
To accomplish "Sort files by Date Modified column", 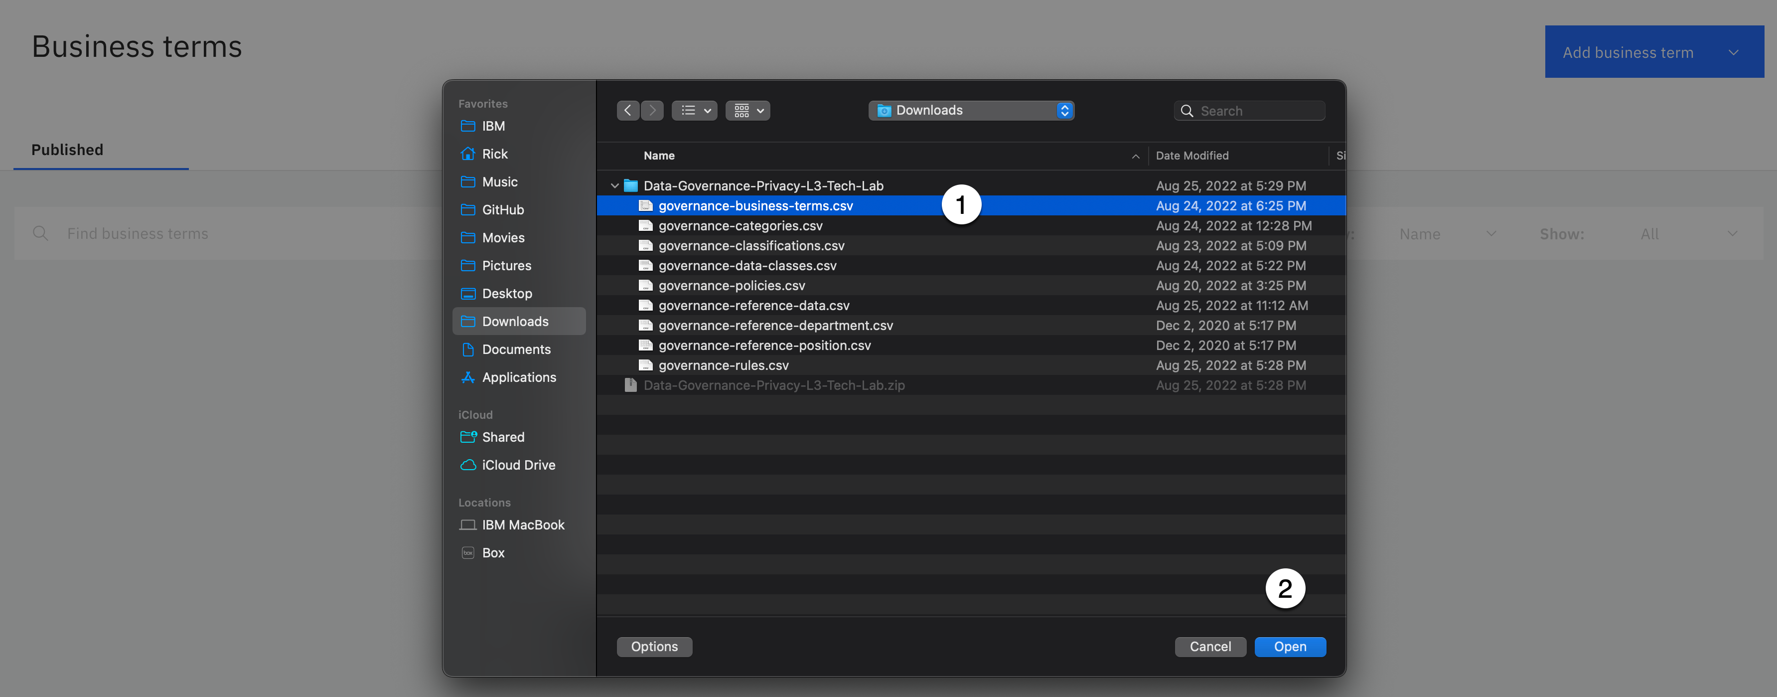I will point(1191,156).
